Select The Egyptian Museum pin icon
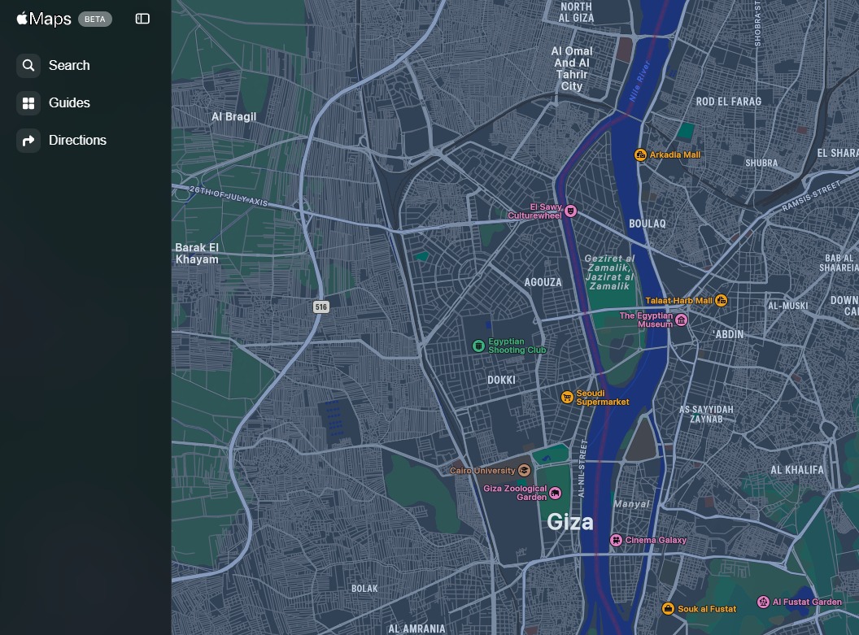 pos(682,320)
